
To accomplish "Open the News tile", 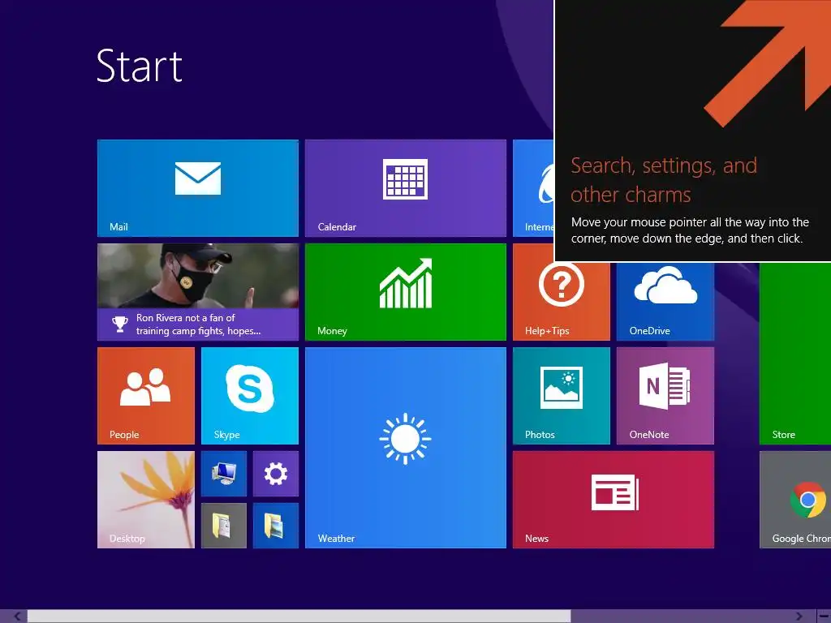I will click(x=614, y=500).
